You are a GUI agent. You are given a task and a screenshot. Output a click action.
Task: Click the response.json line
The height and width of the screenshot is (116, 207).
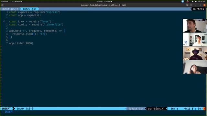point(29,34)
